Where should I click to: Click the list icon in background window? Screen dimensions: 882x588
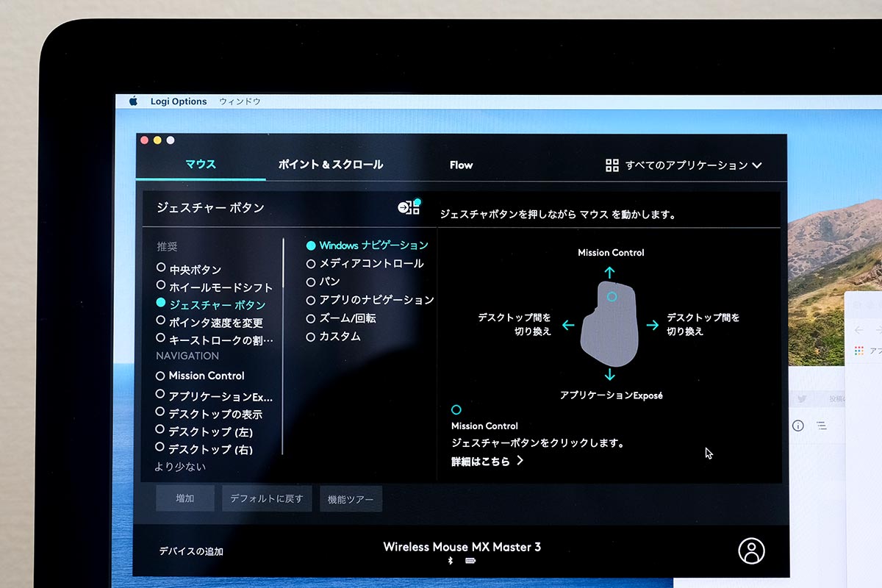822,426
